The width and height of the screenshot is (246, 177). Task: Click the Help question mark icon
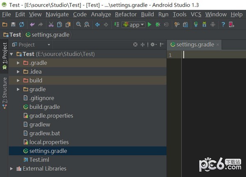(x=223, y=25)
